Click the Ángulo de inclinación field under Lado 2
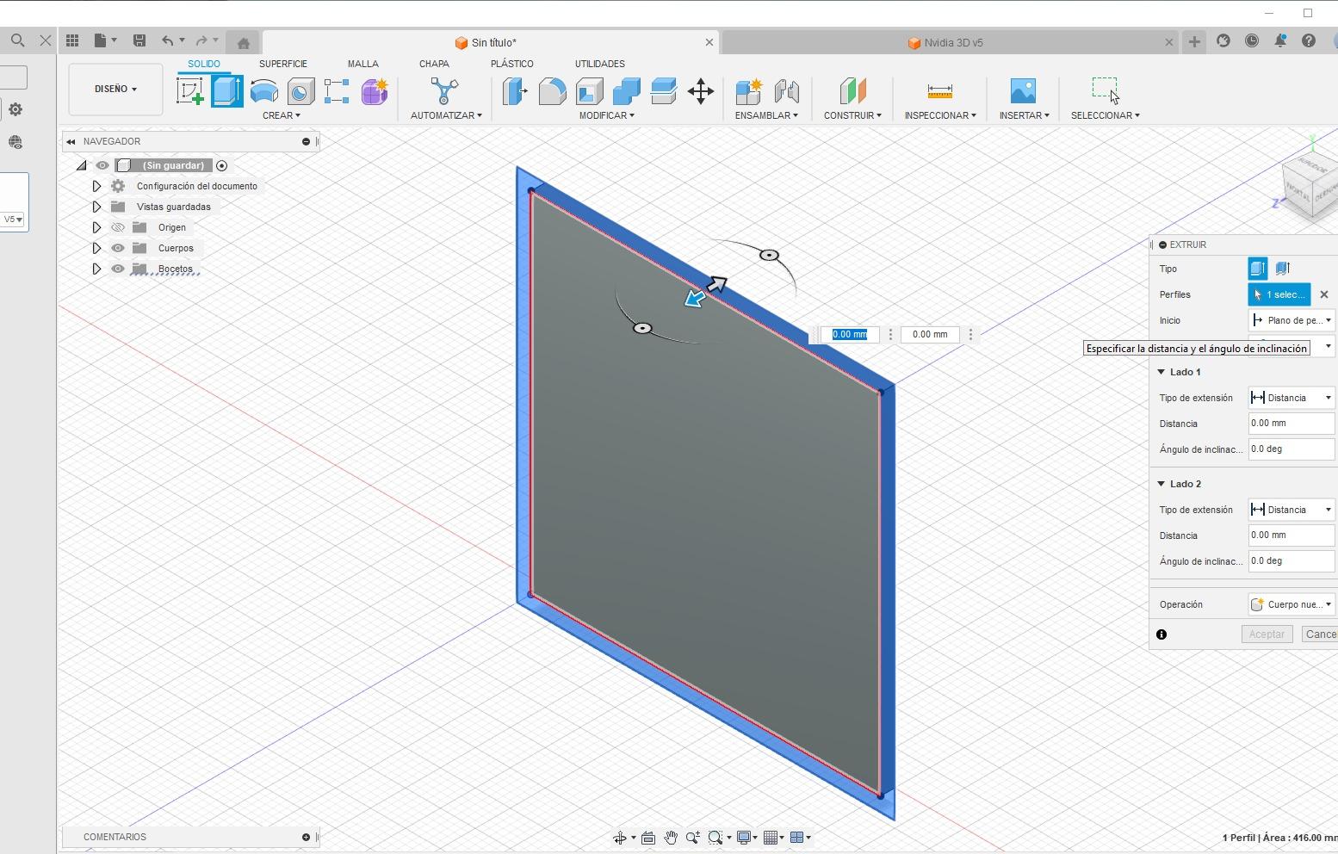 point(1292,561)
